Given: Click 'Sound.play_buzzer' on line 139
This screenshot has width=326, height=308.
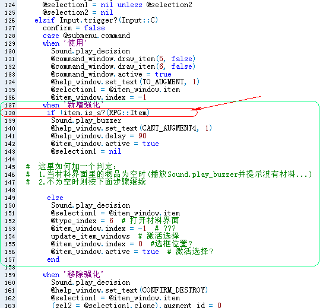Looking at the screenshot, I should (x=86, y=120).
